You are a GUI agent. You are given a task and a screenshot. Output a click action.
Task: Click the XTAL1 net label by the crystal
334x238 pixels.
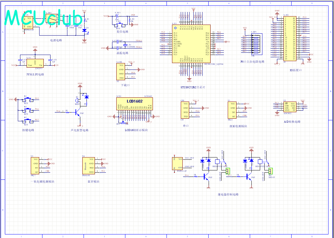coord(139,47)
